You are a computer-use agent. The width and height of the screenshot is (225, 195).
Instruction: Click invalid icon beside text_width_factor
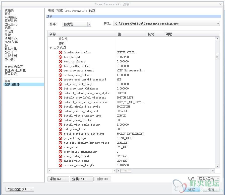pyautogui.click(x=60, y=66)
